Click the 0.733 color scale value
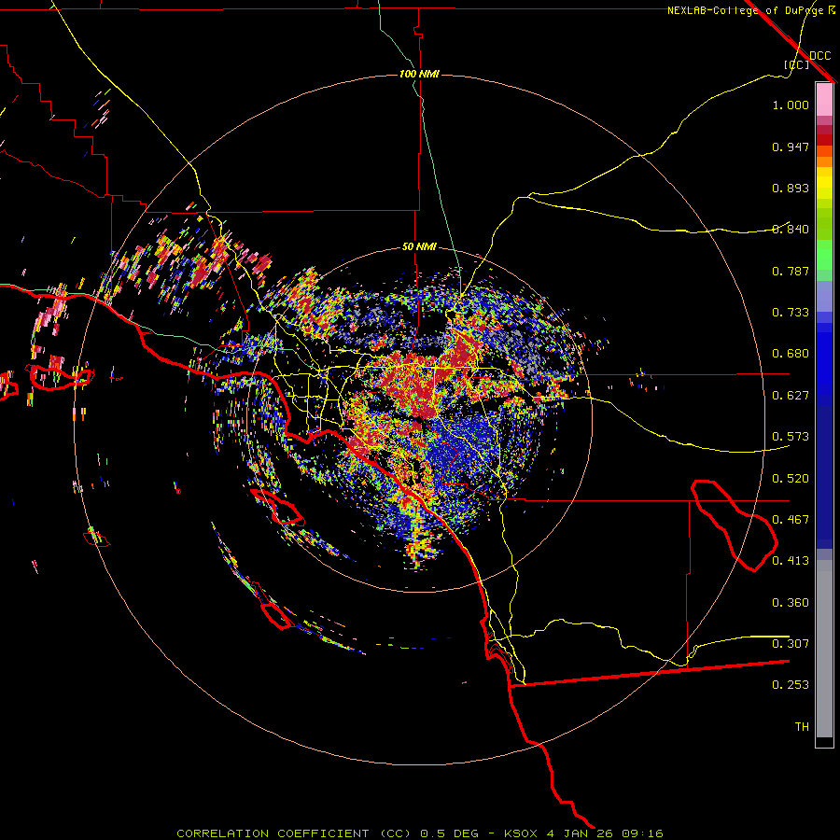The width and height of the screenshot is (840, 840). [x=791, y=313]
